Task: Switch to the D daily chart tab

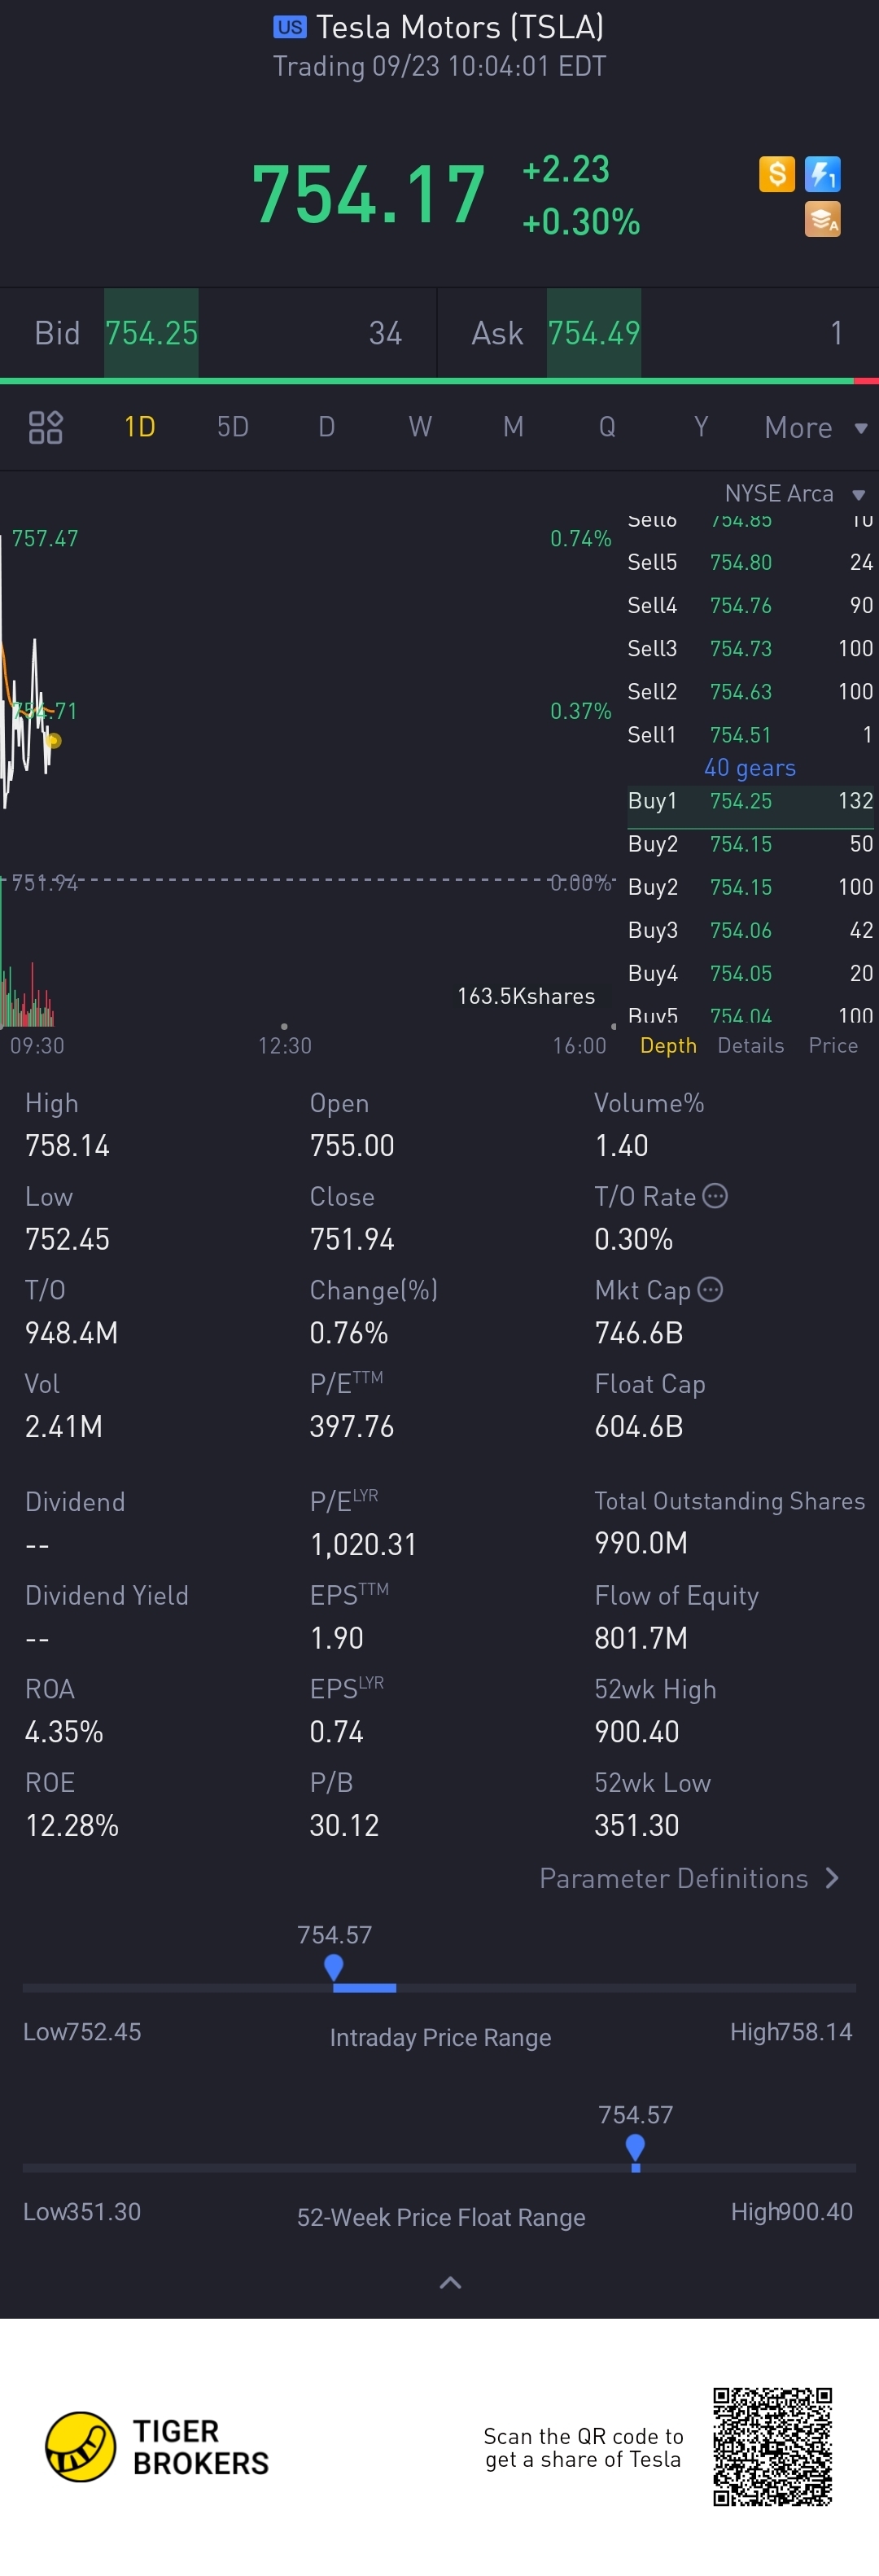Action: tap(326, 427)
